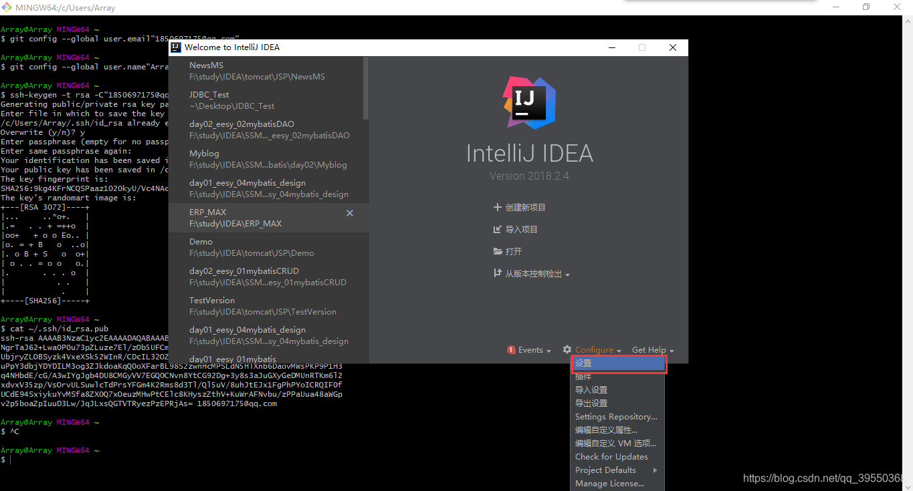Image resolution: width=913 pixels, height=491 pixels.
Task: Click the last terminal prompt cursor line
Action: point(6,460)
